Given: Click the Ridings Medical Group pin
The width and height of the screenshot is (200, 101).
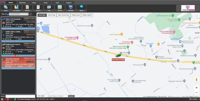Looking at the screenshot, I should click(132, 42).
